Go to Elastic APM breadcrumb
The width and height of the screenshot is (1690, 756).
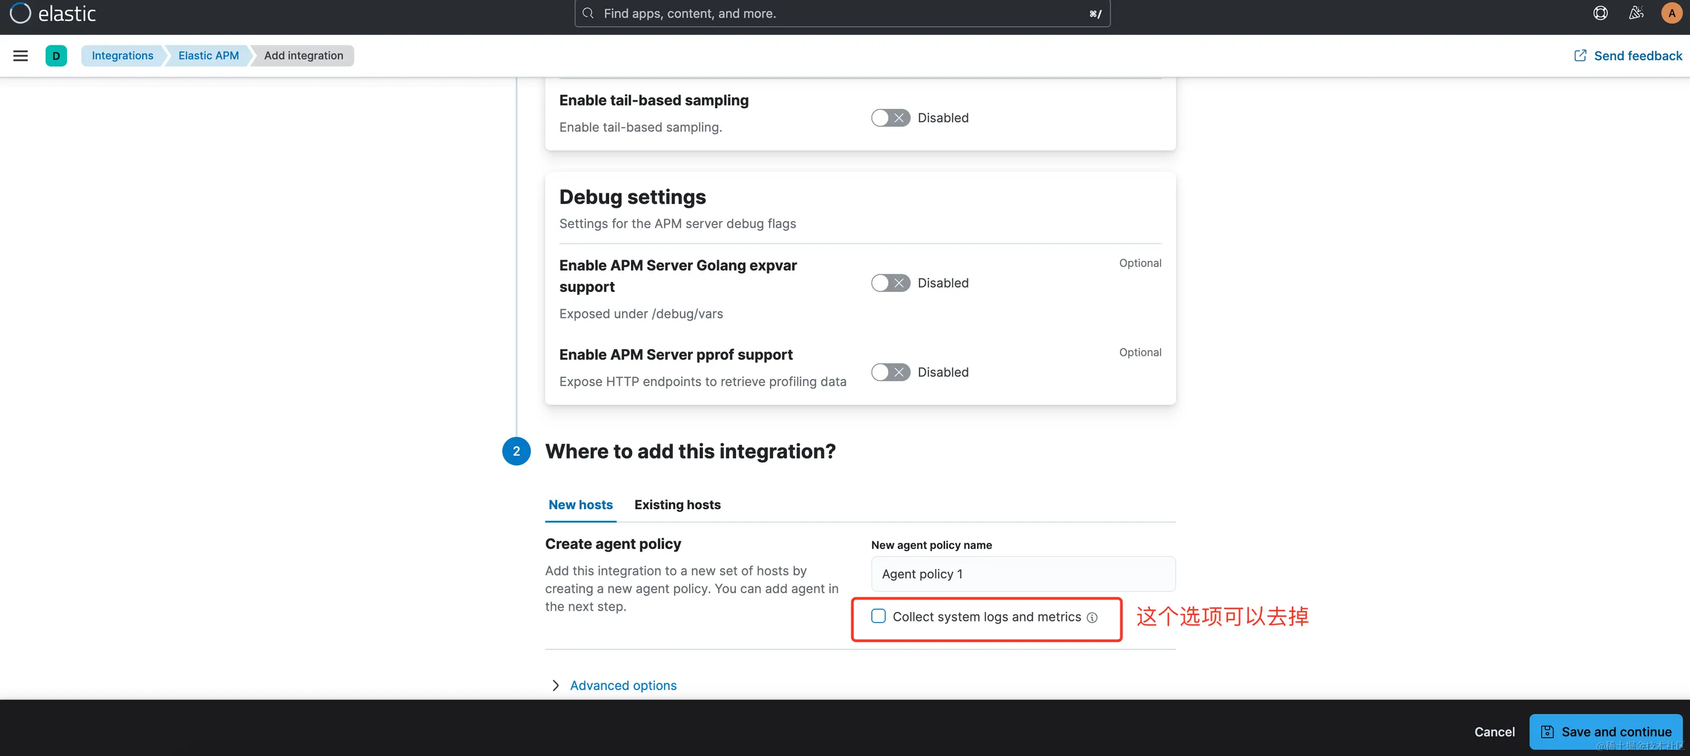[208, 56]
